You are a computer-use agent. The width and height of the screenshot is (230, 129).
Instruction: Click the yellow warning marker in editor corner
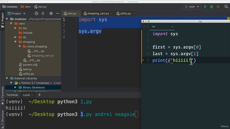coord(229,18)
